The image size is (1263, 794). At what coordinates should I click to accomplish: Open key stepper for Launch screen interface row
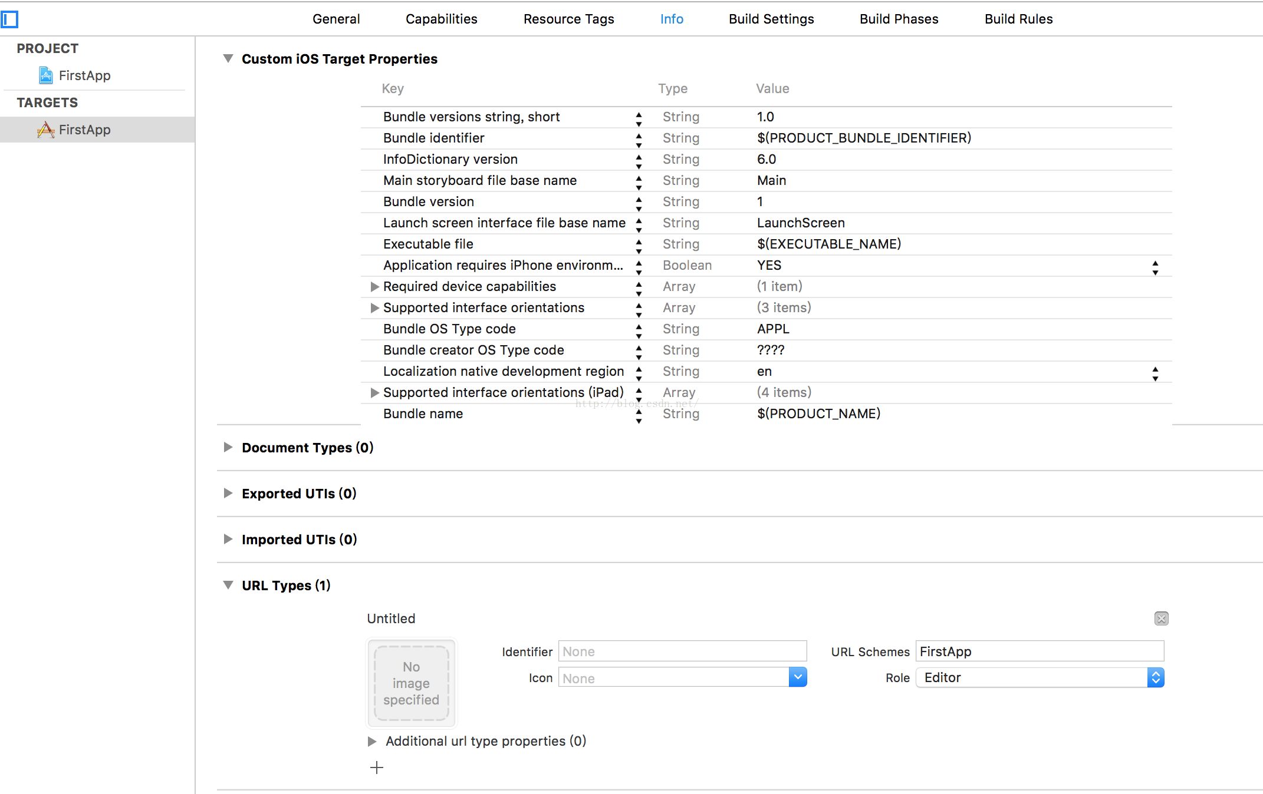point(639,226)
